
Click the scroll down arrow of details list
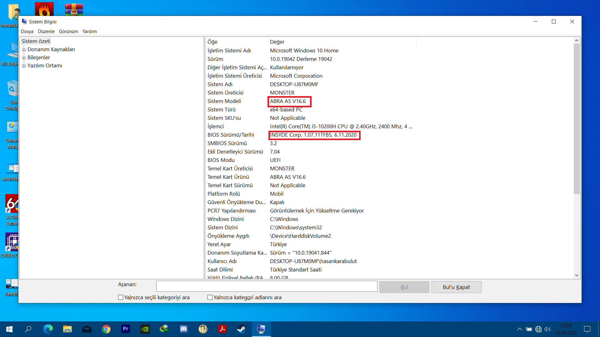[x=577, y=275]
